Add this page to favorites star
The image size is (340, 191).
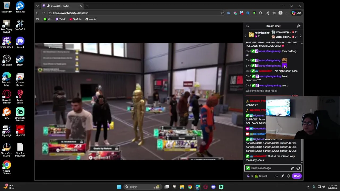(222, 13)
